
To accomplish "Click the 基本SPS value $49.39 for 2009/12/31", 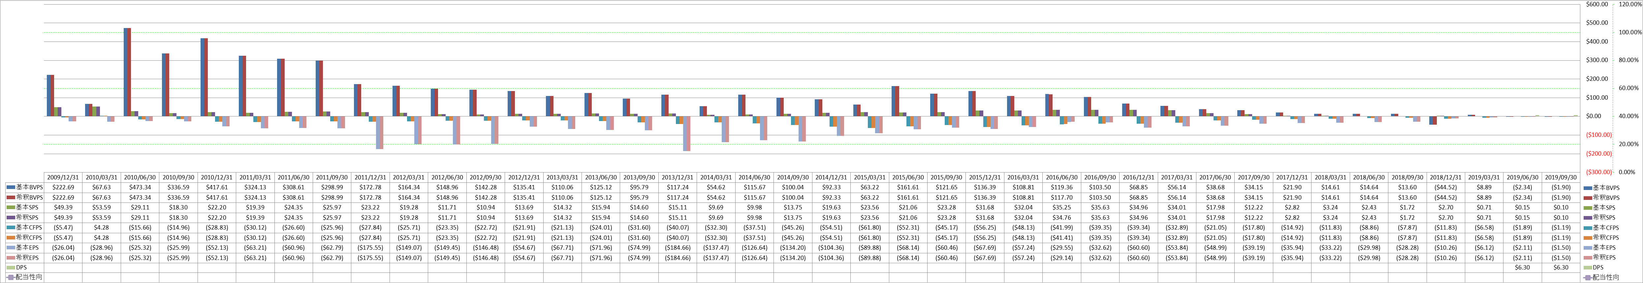I will point(63,208).
